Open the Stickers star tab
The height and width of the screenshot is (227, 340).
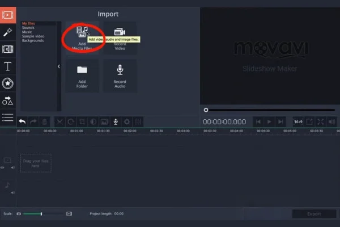pyautogui.click(x=8, y=83)
